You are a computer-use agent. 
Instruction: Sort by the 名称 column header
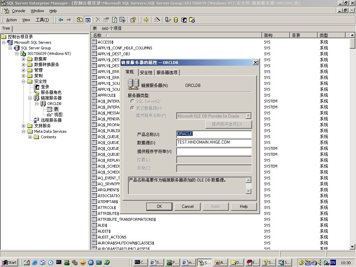176,35
